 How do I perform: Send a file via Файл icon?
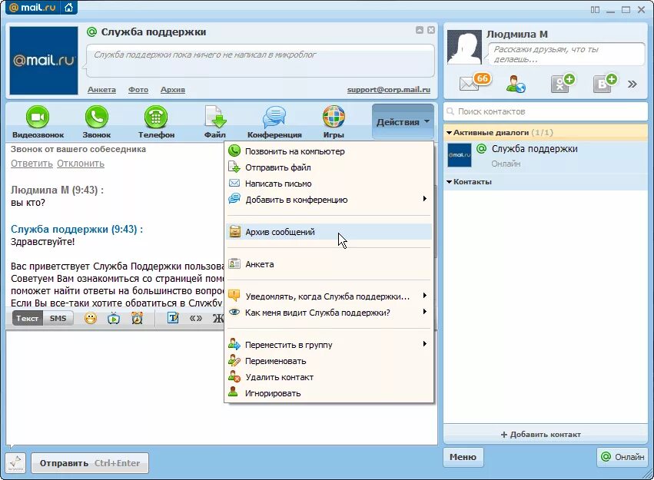[215, 117]
